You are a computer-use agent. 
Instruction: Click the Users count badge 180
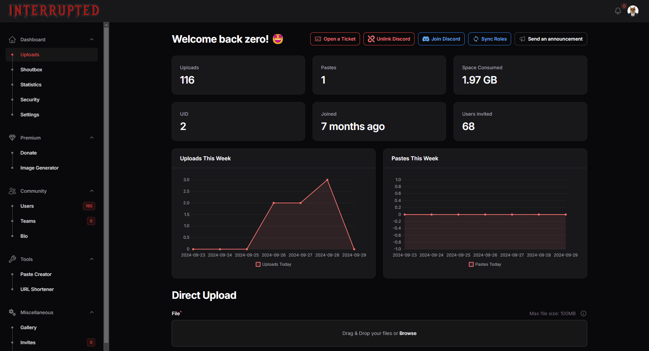(x=89, y=206)
